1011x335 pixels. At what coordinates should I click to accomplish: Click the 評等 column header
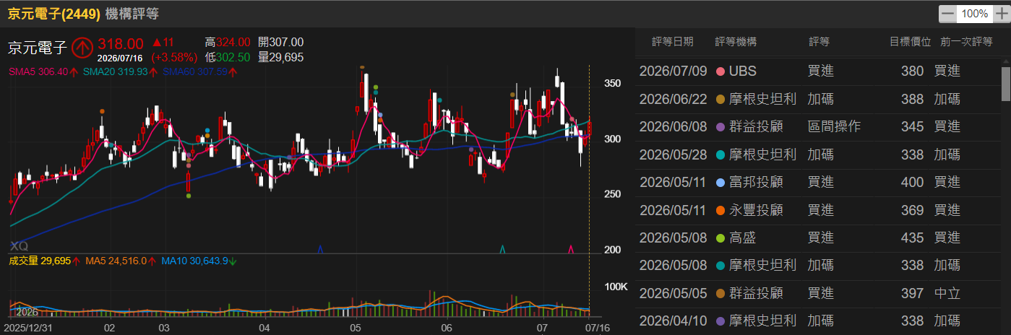819,42
